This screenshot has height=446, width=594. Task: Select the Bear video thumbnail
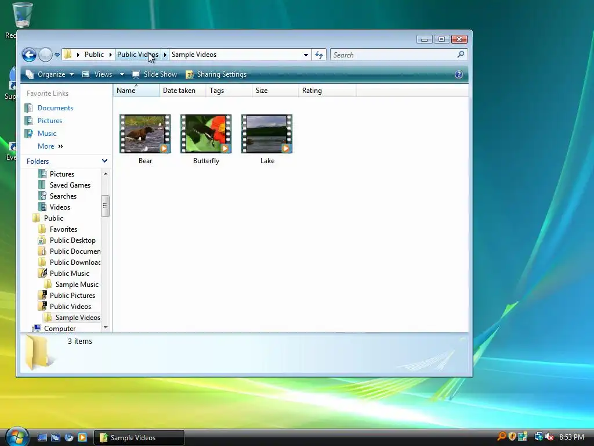[x=145, y=134]
